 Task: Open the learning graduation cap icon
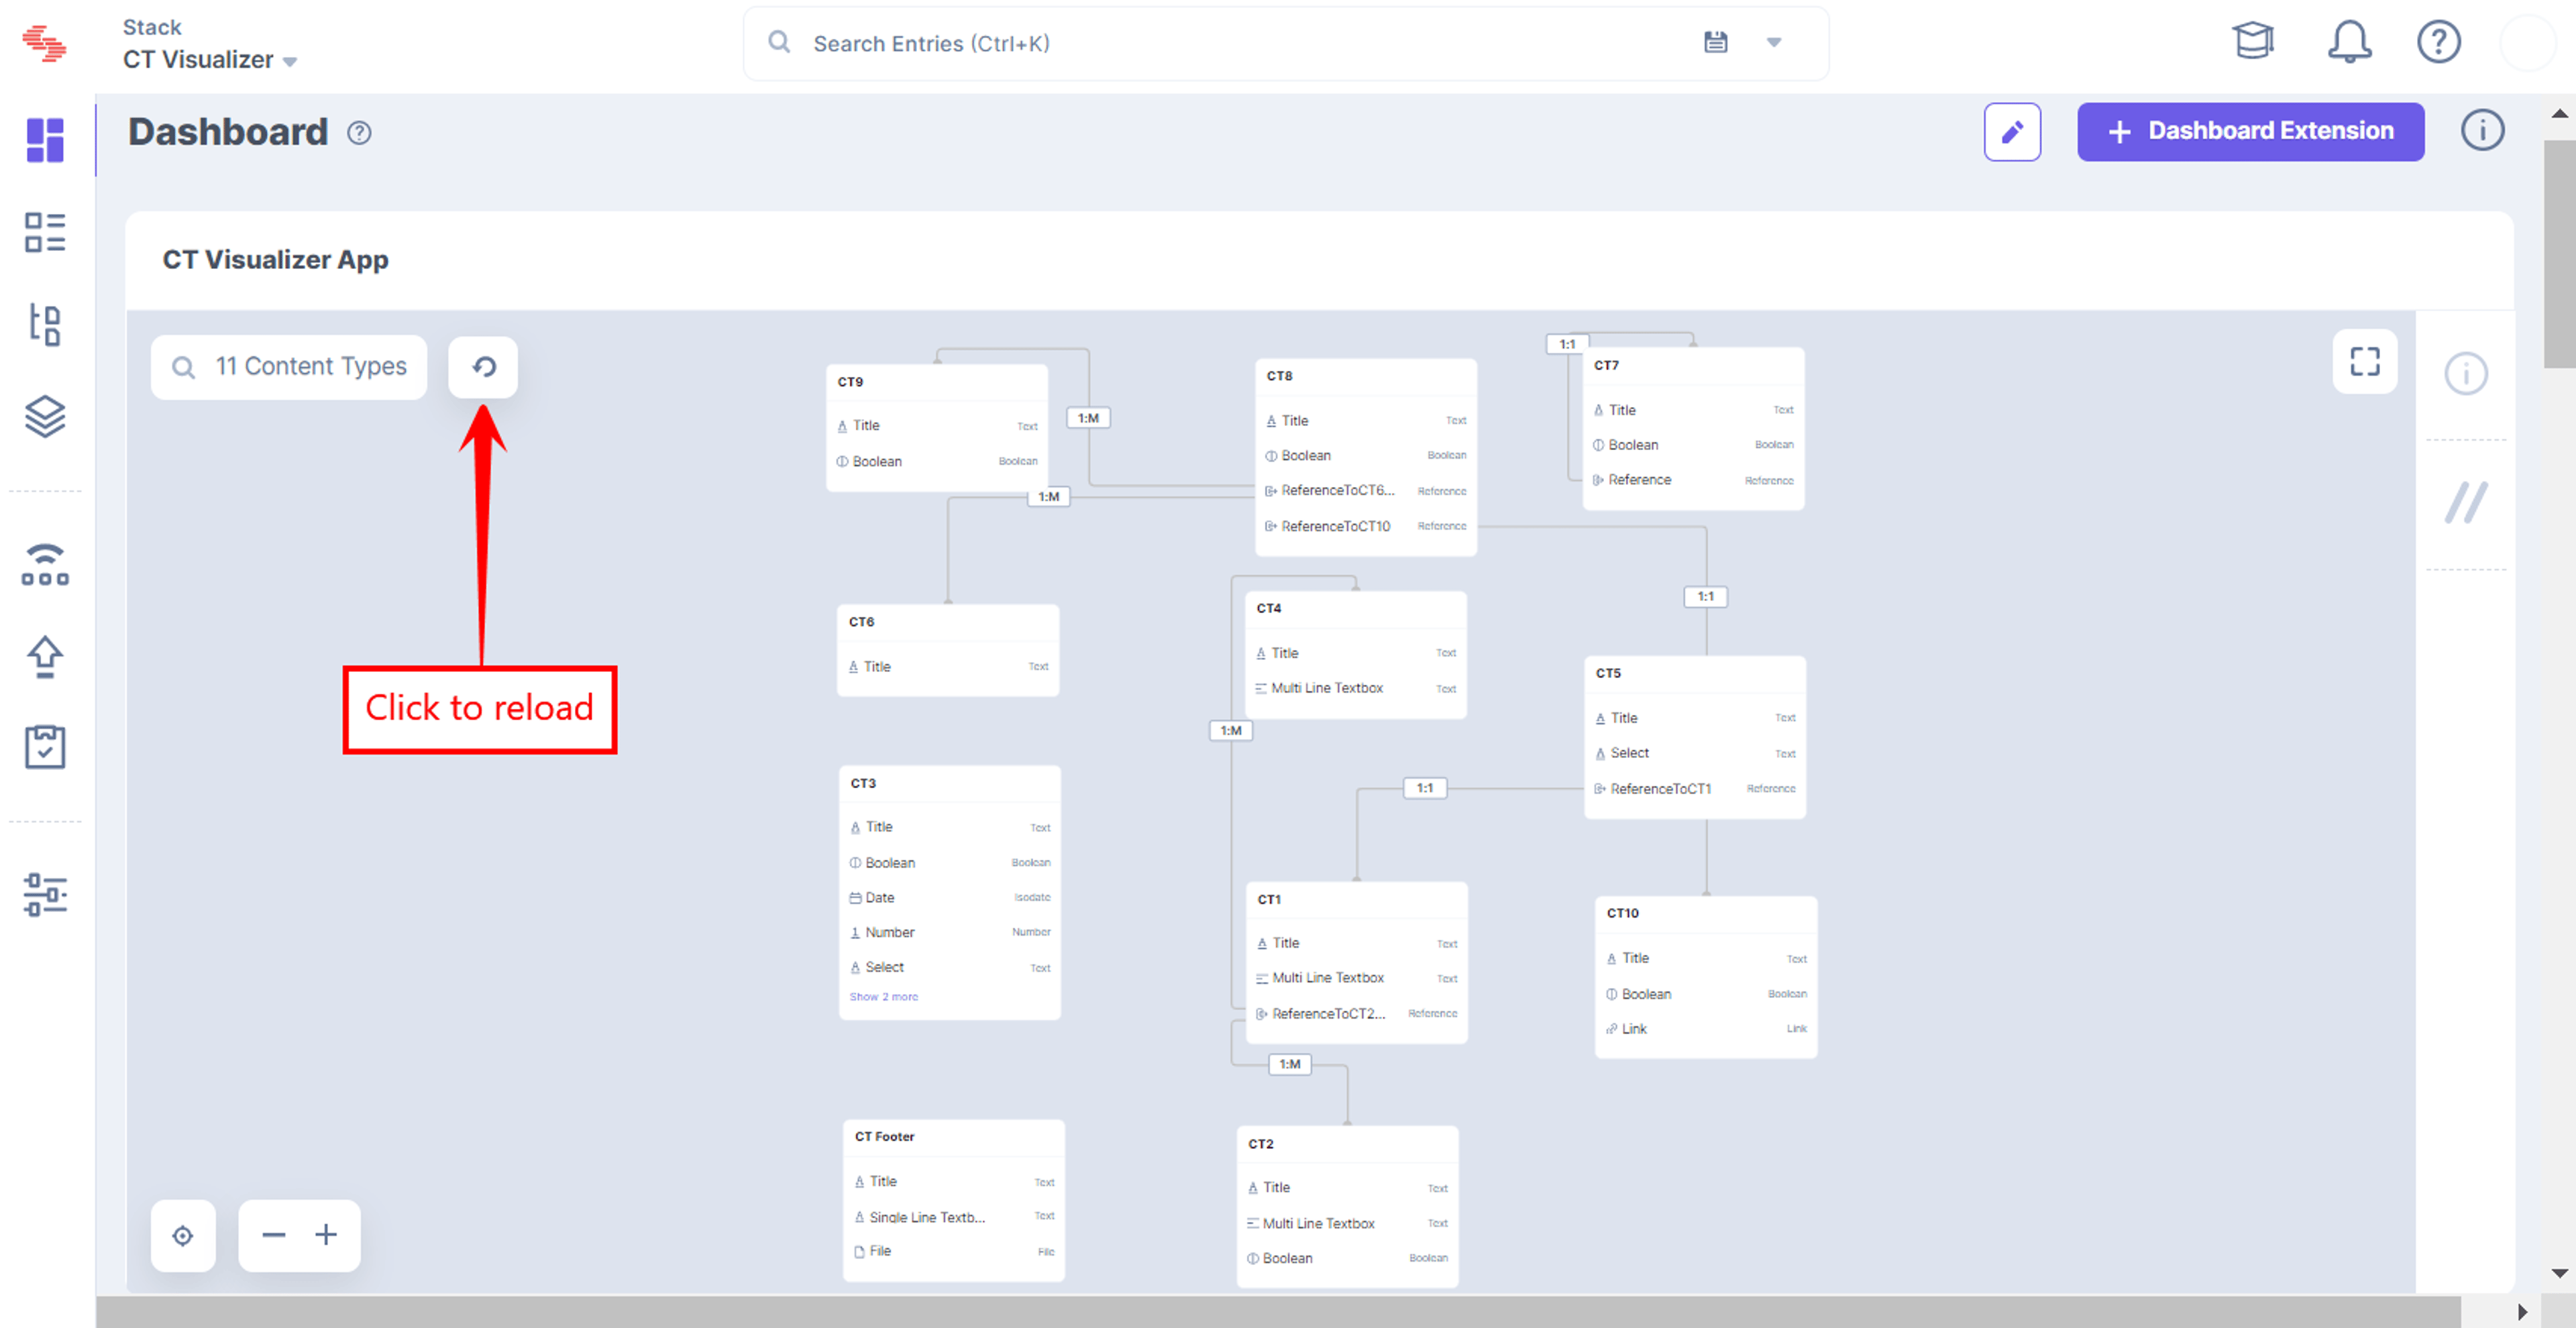pyautogui.click(x=2253, y=42)
